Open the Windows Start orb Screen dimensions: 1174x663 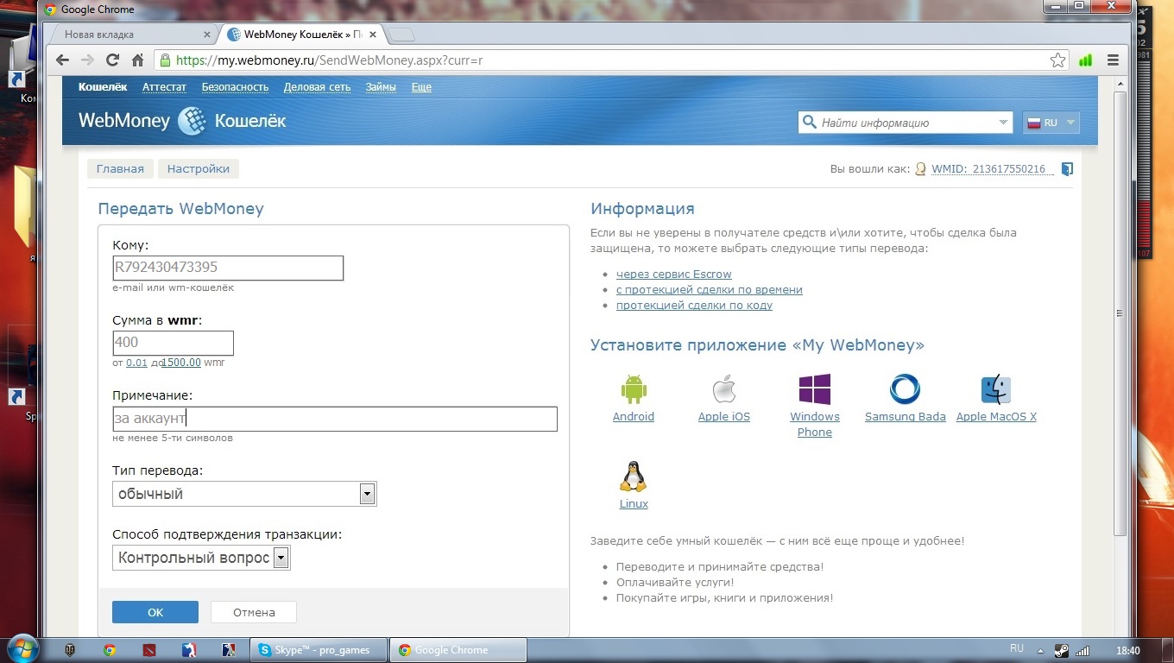click(x=22, y=649)
